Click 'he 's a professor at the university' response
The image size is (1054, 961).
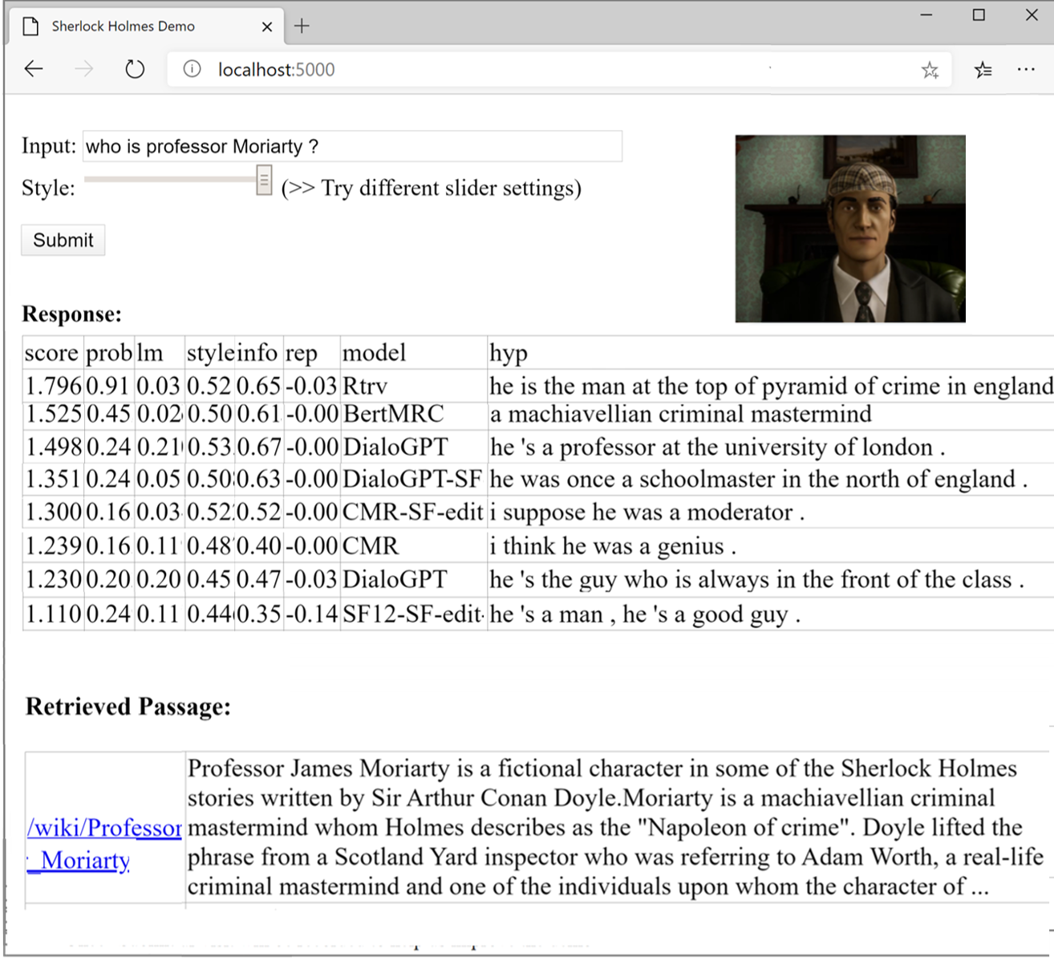point(718,447)
